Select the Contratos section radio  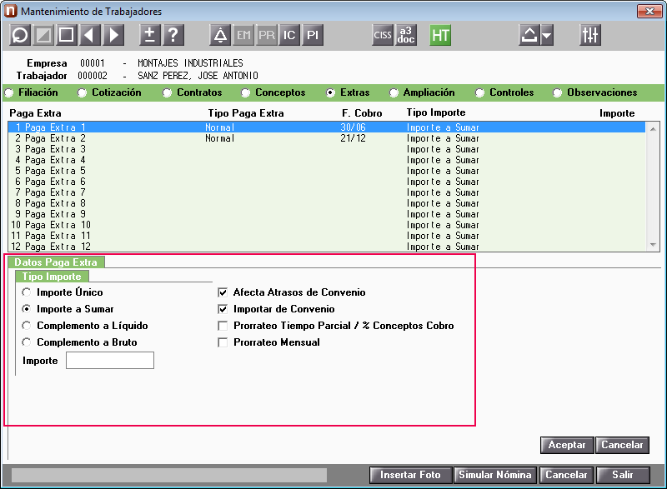point(168,92)
